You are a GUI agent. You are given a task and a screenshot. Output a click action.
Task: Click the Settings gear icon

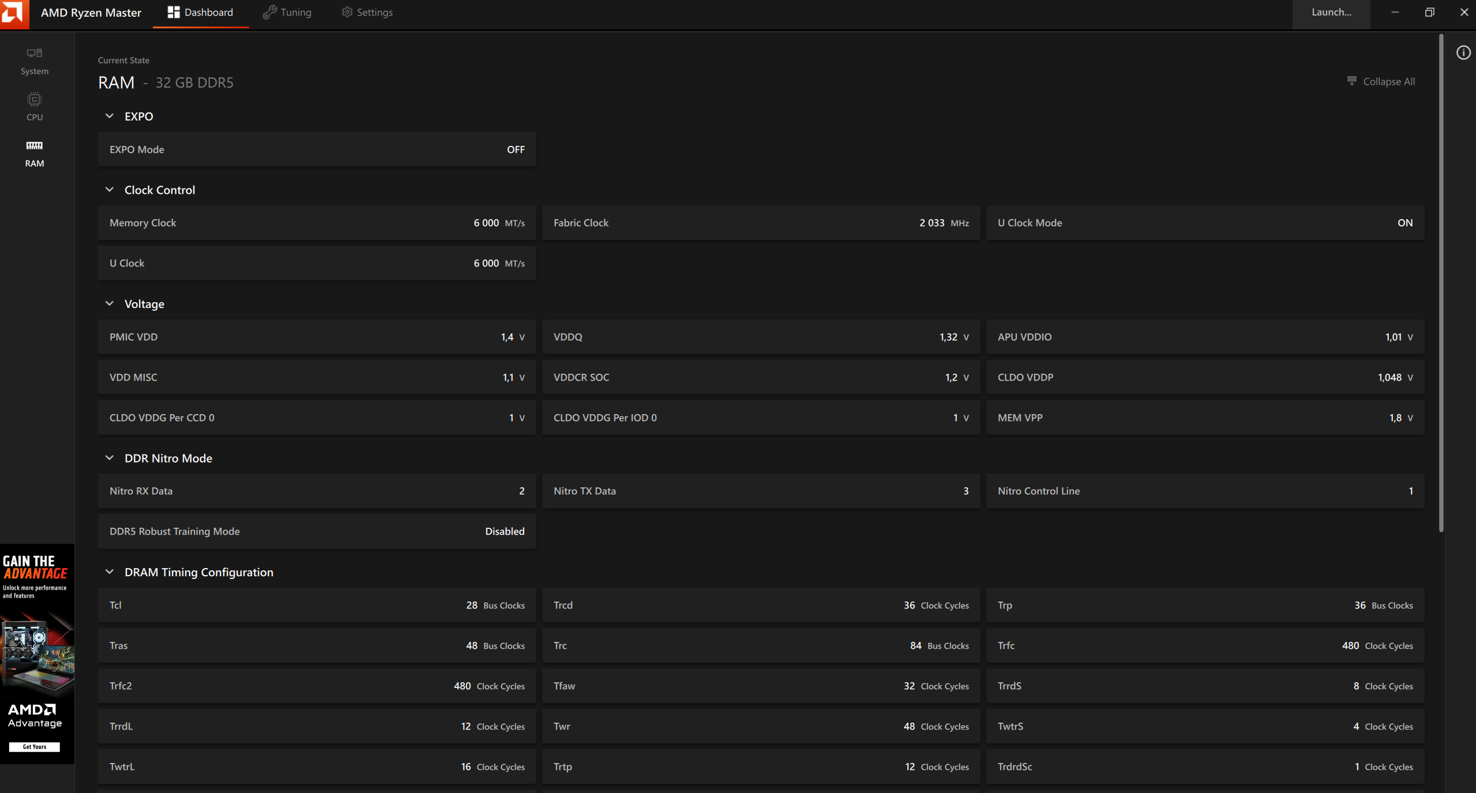tap(347, 13)
